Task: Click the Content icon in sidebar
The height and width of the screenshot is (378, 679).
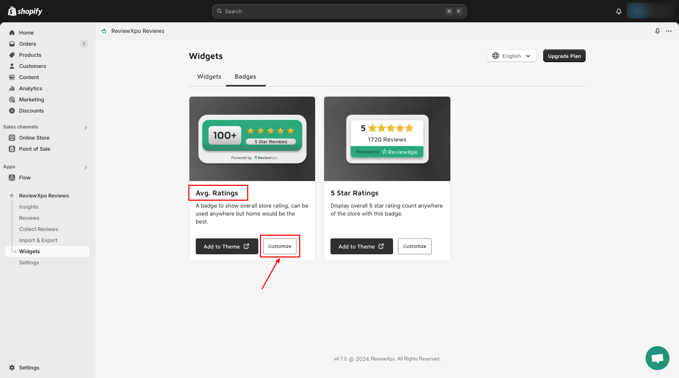Action: pyautogui.click(x=12, y=78)
